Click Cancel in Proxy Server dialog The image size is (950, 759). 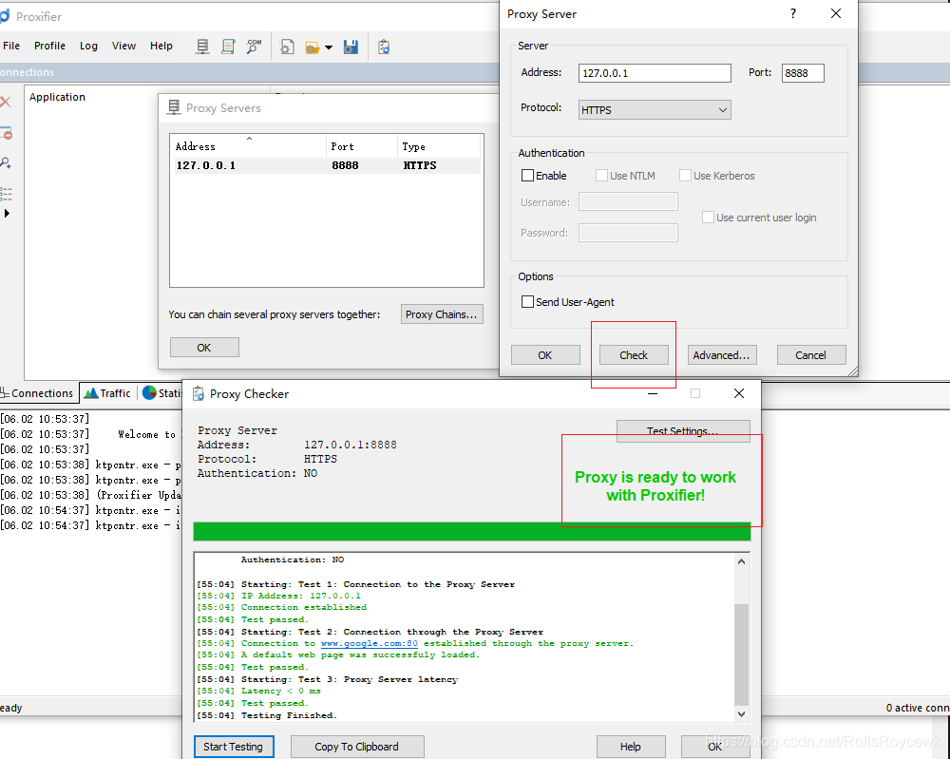click(810, 355)
